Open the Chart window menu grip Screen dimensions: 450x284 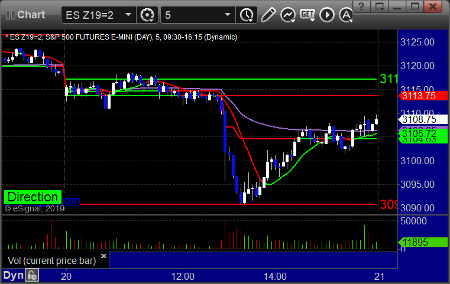point(11,15)
